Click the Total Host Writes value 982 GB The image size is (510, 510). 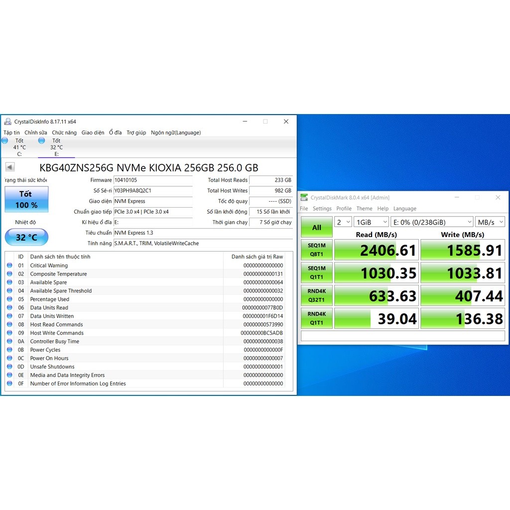pyautogui.click(x=271, y=191)
